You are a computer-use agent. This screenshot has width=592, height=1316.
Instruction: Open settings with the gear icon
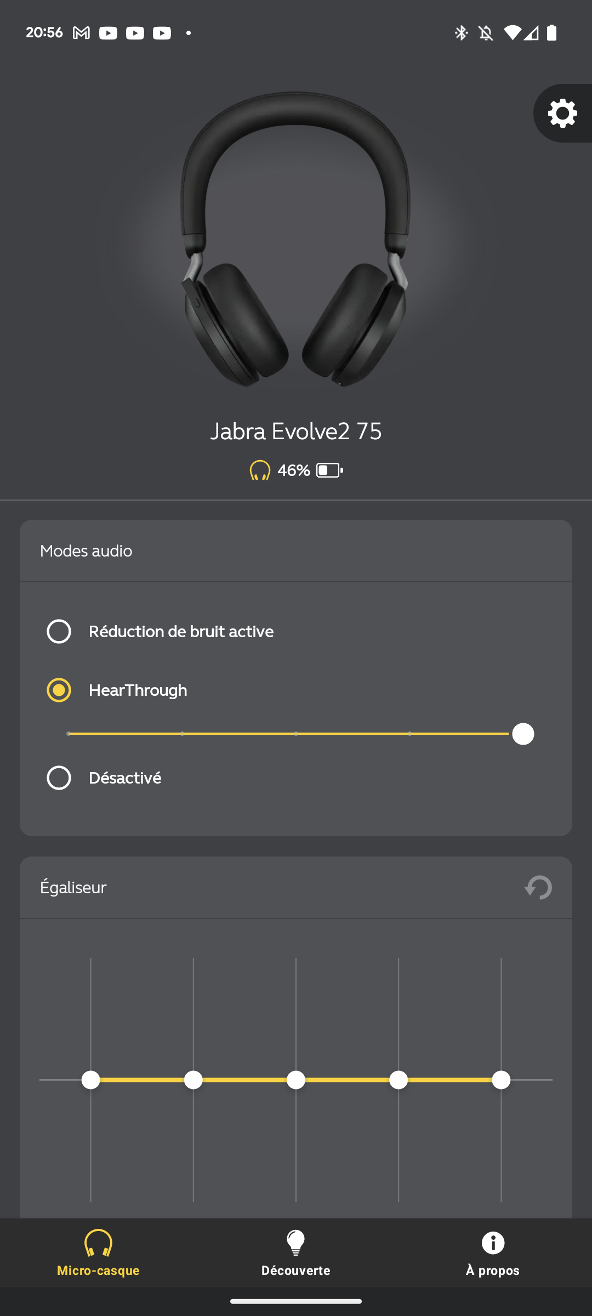(x=562, y=113)
